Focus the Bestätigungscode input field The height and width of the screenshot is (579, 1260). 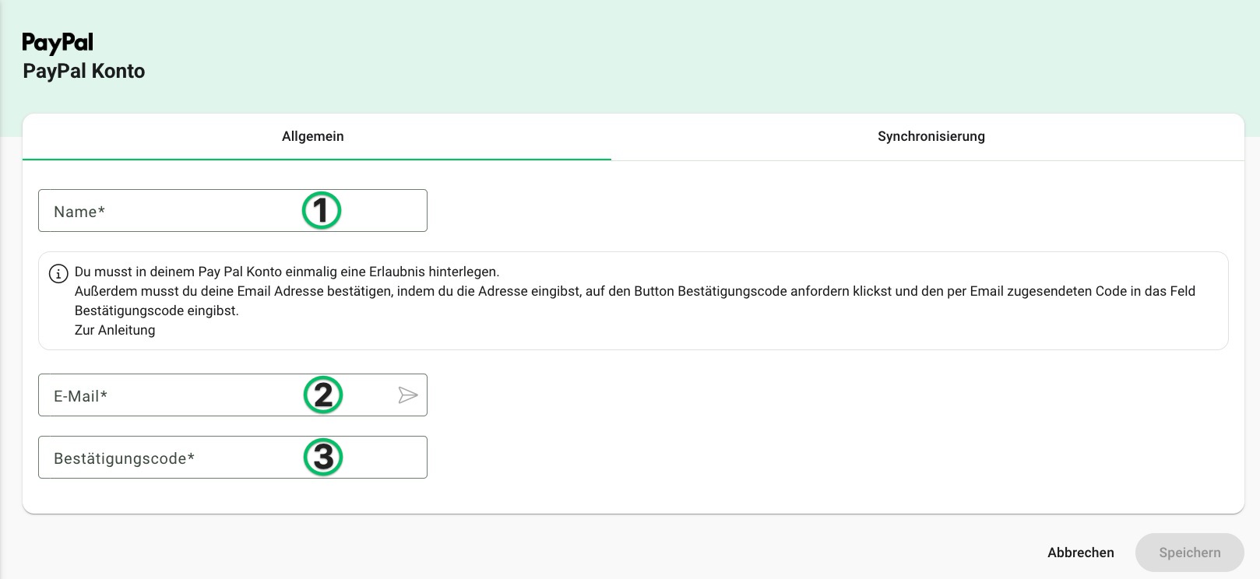click(x=233, y=458)
